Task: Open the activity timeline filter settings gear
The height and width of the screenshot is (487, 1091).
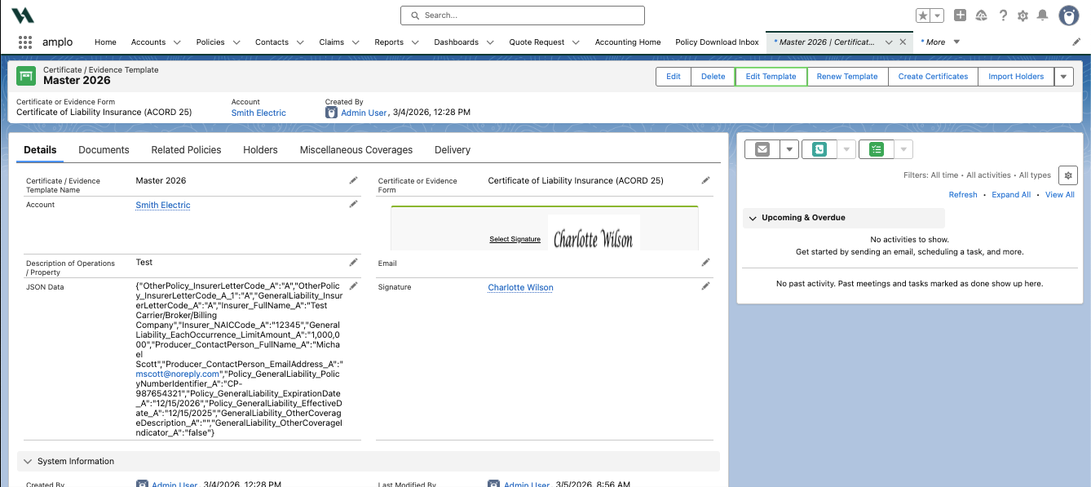Action: (1067, 175)
